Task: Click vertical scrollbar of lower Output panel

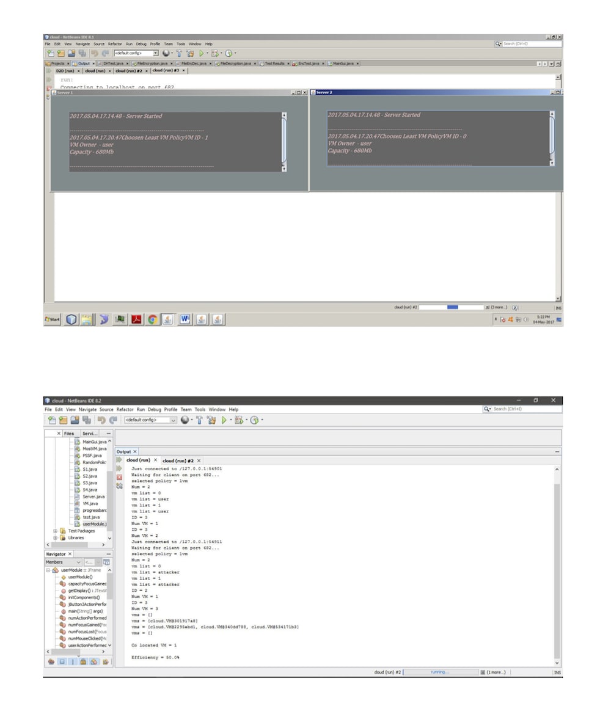Action: point(557,566)
